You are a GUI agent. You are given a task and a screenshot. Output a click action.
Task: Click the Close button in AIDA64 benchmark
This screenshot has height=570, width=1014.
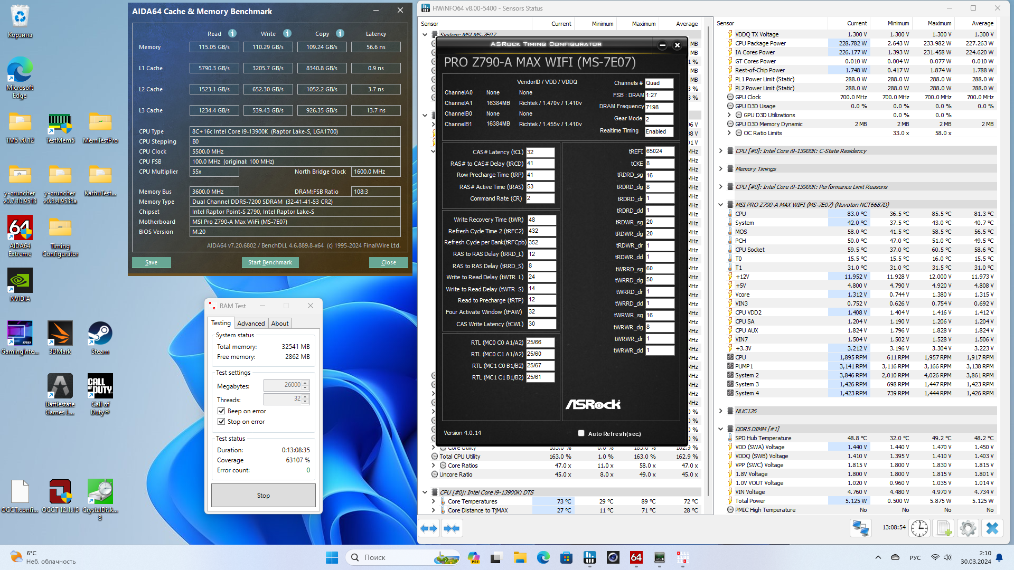[389, 262]
